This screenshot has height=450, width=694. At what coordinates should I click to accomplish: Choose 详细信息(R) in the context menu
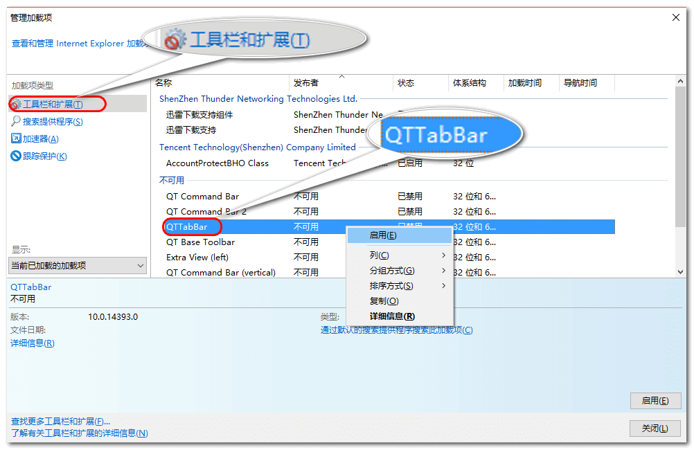click(x=400, y=316)
